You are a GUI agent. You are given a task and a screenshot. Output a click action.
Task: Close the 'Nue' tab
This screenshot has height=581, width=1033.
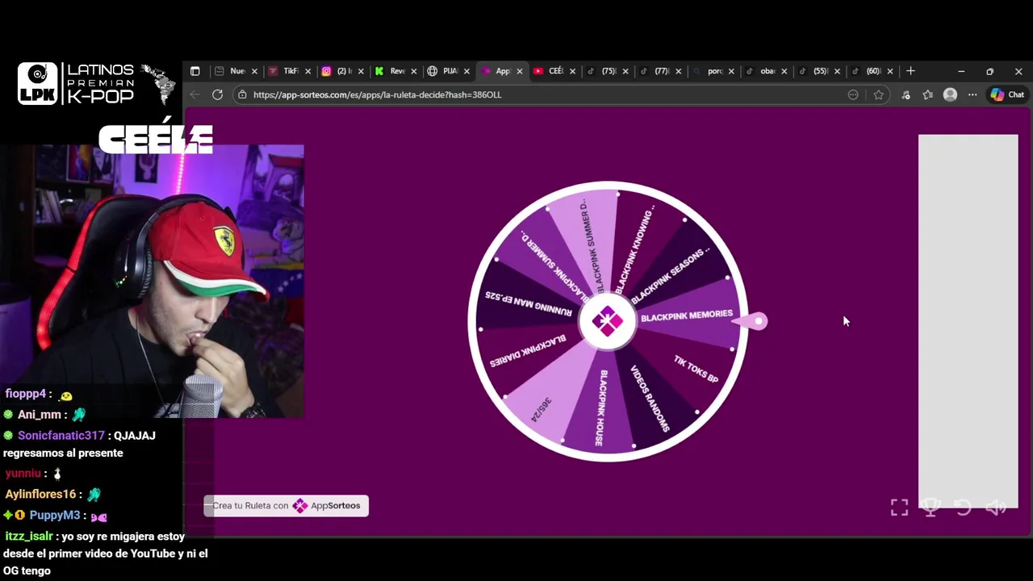(254, 71)
